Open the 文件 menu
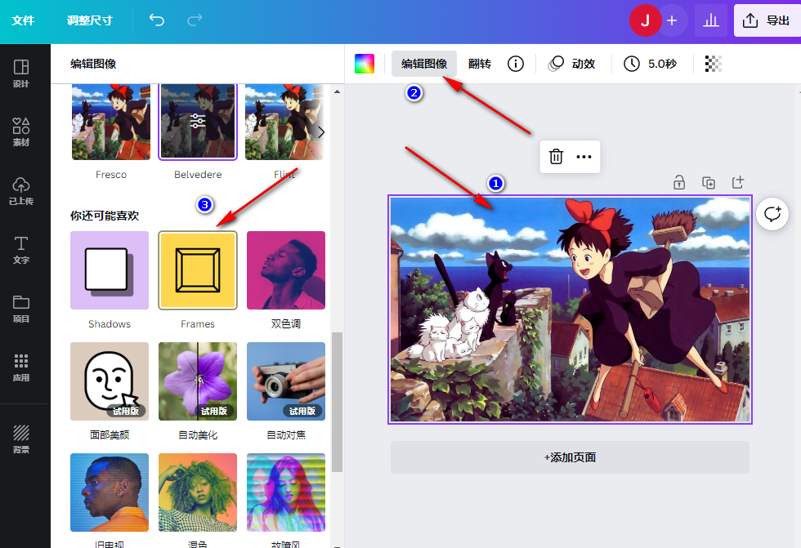This screenshot has height=548, width=801. (x=25, y=20)
